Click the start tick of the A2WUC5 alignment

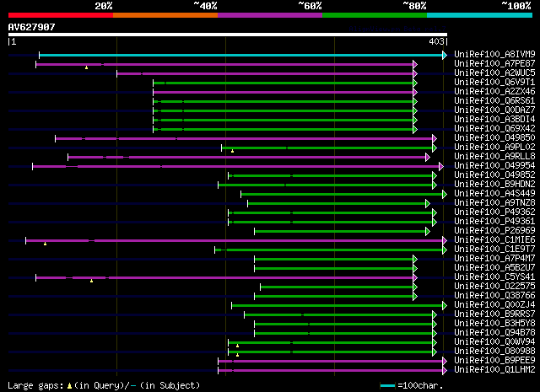117,73
